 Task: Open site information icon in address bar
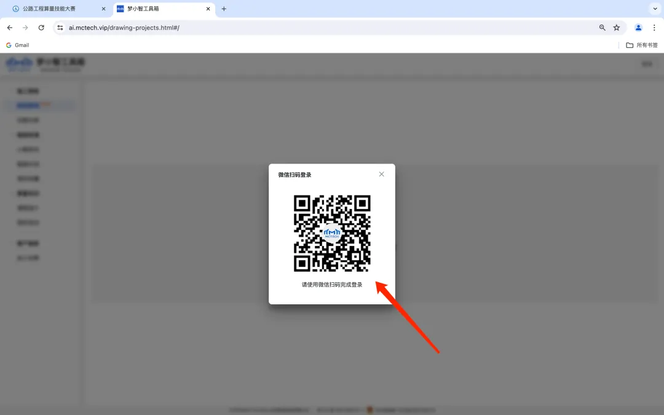pyautogui.click(x=60, y=28)
